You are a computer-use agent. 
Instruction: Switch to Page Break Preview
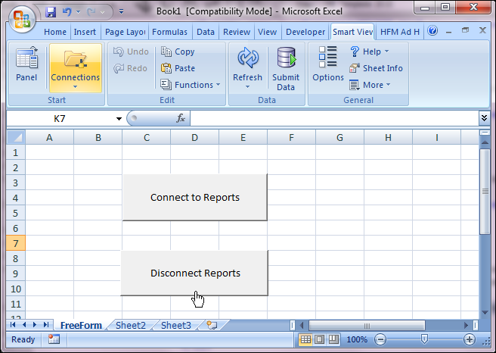(333, 339)
